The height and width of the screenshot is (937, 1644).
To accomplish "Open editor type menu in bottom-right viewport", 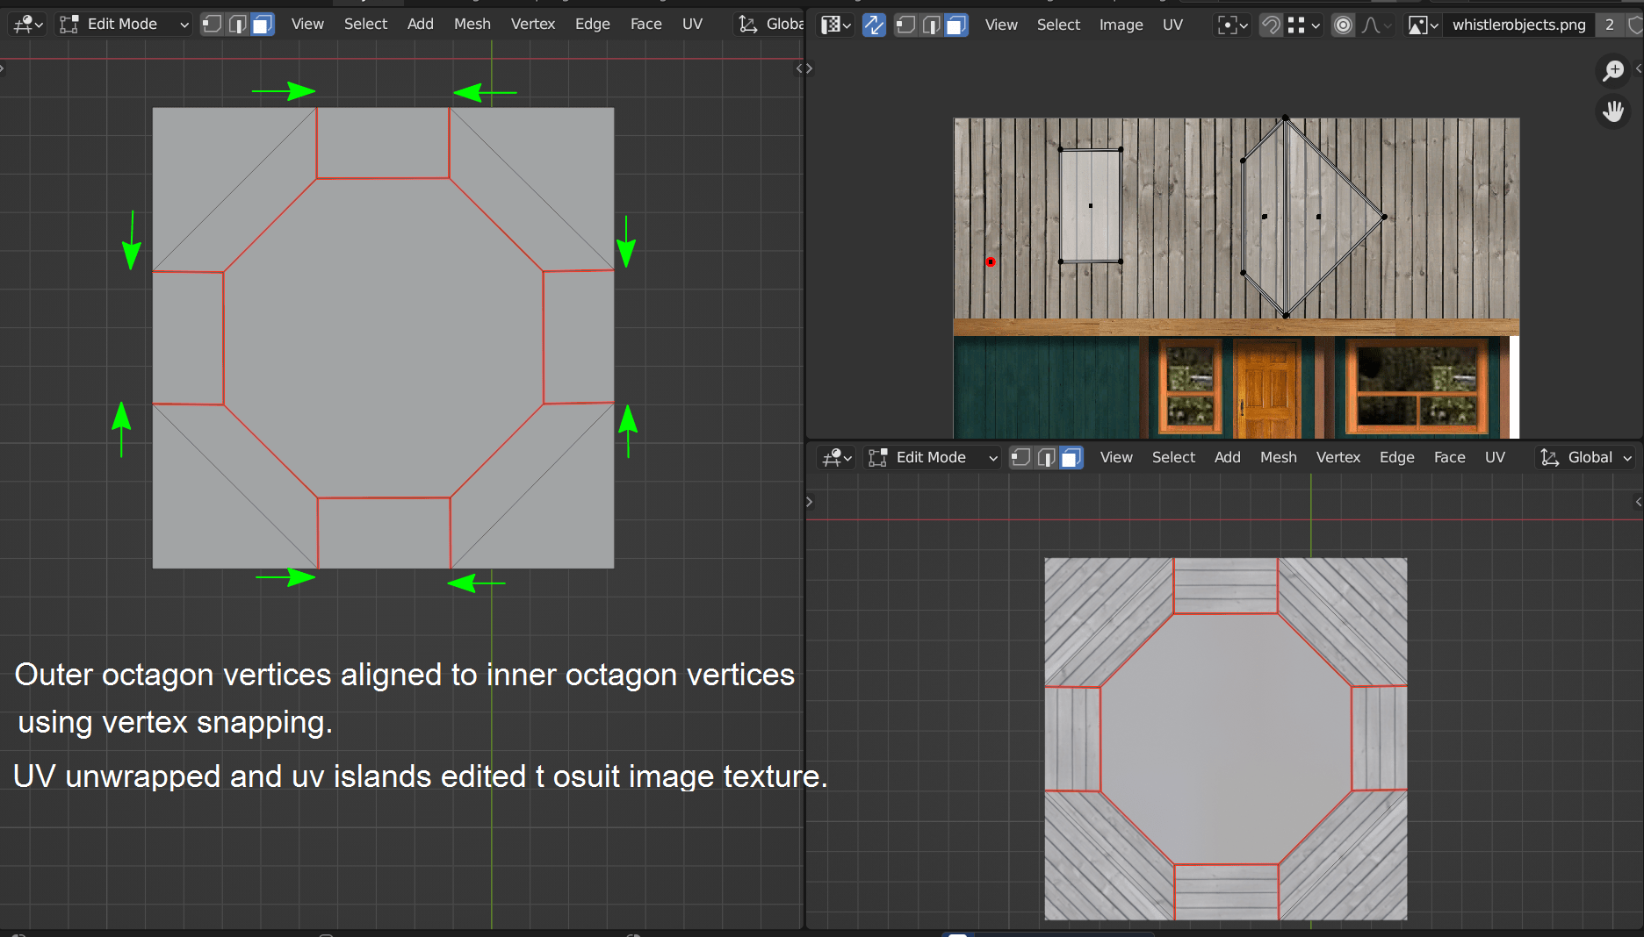I will 836,458.
